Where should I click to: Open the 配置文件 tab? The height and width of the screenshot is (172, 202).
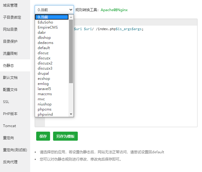click(x=15, y=89)
